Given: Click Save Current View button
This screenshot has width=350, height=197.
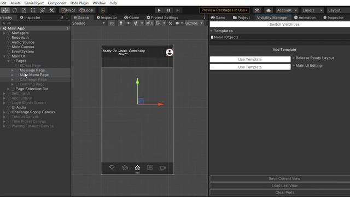Looking at the screenshot, I should [x=284, y=178].
